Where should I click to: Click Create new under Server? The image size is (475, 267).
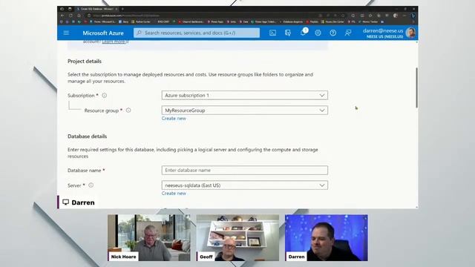click(x=174, y=193)
